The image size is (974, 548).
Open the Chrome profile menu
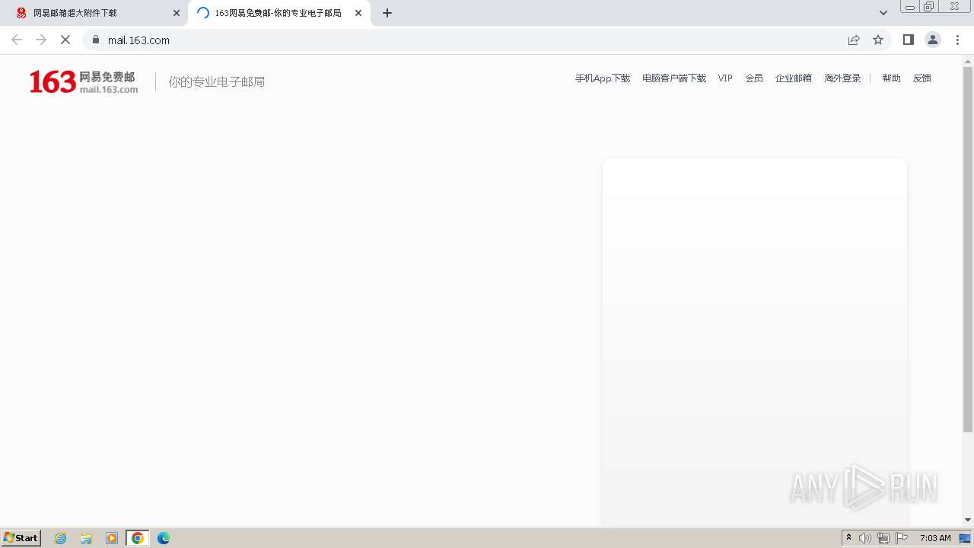pyautogui.click(x=933, y=40)
